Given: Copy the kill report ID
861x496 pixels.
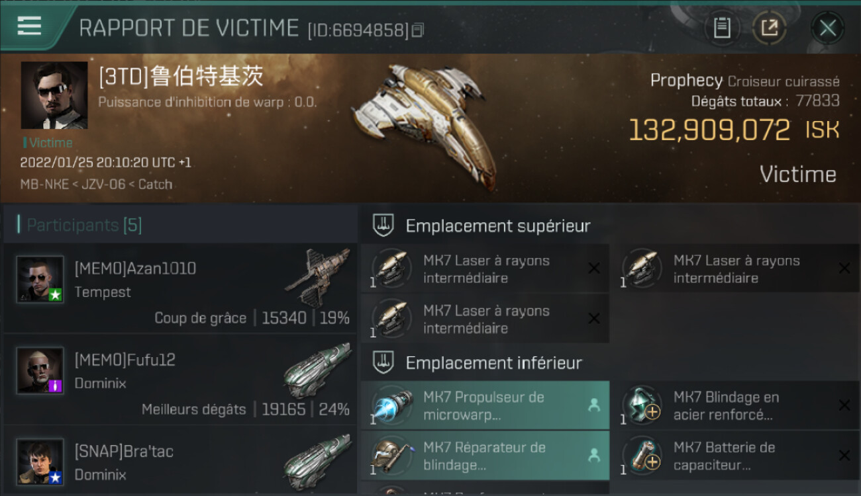Looking at the screenshot, I should [417, 30].
